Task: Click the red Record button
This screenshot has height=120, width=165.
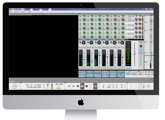Action: (x=87, y=86)
